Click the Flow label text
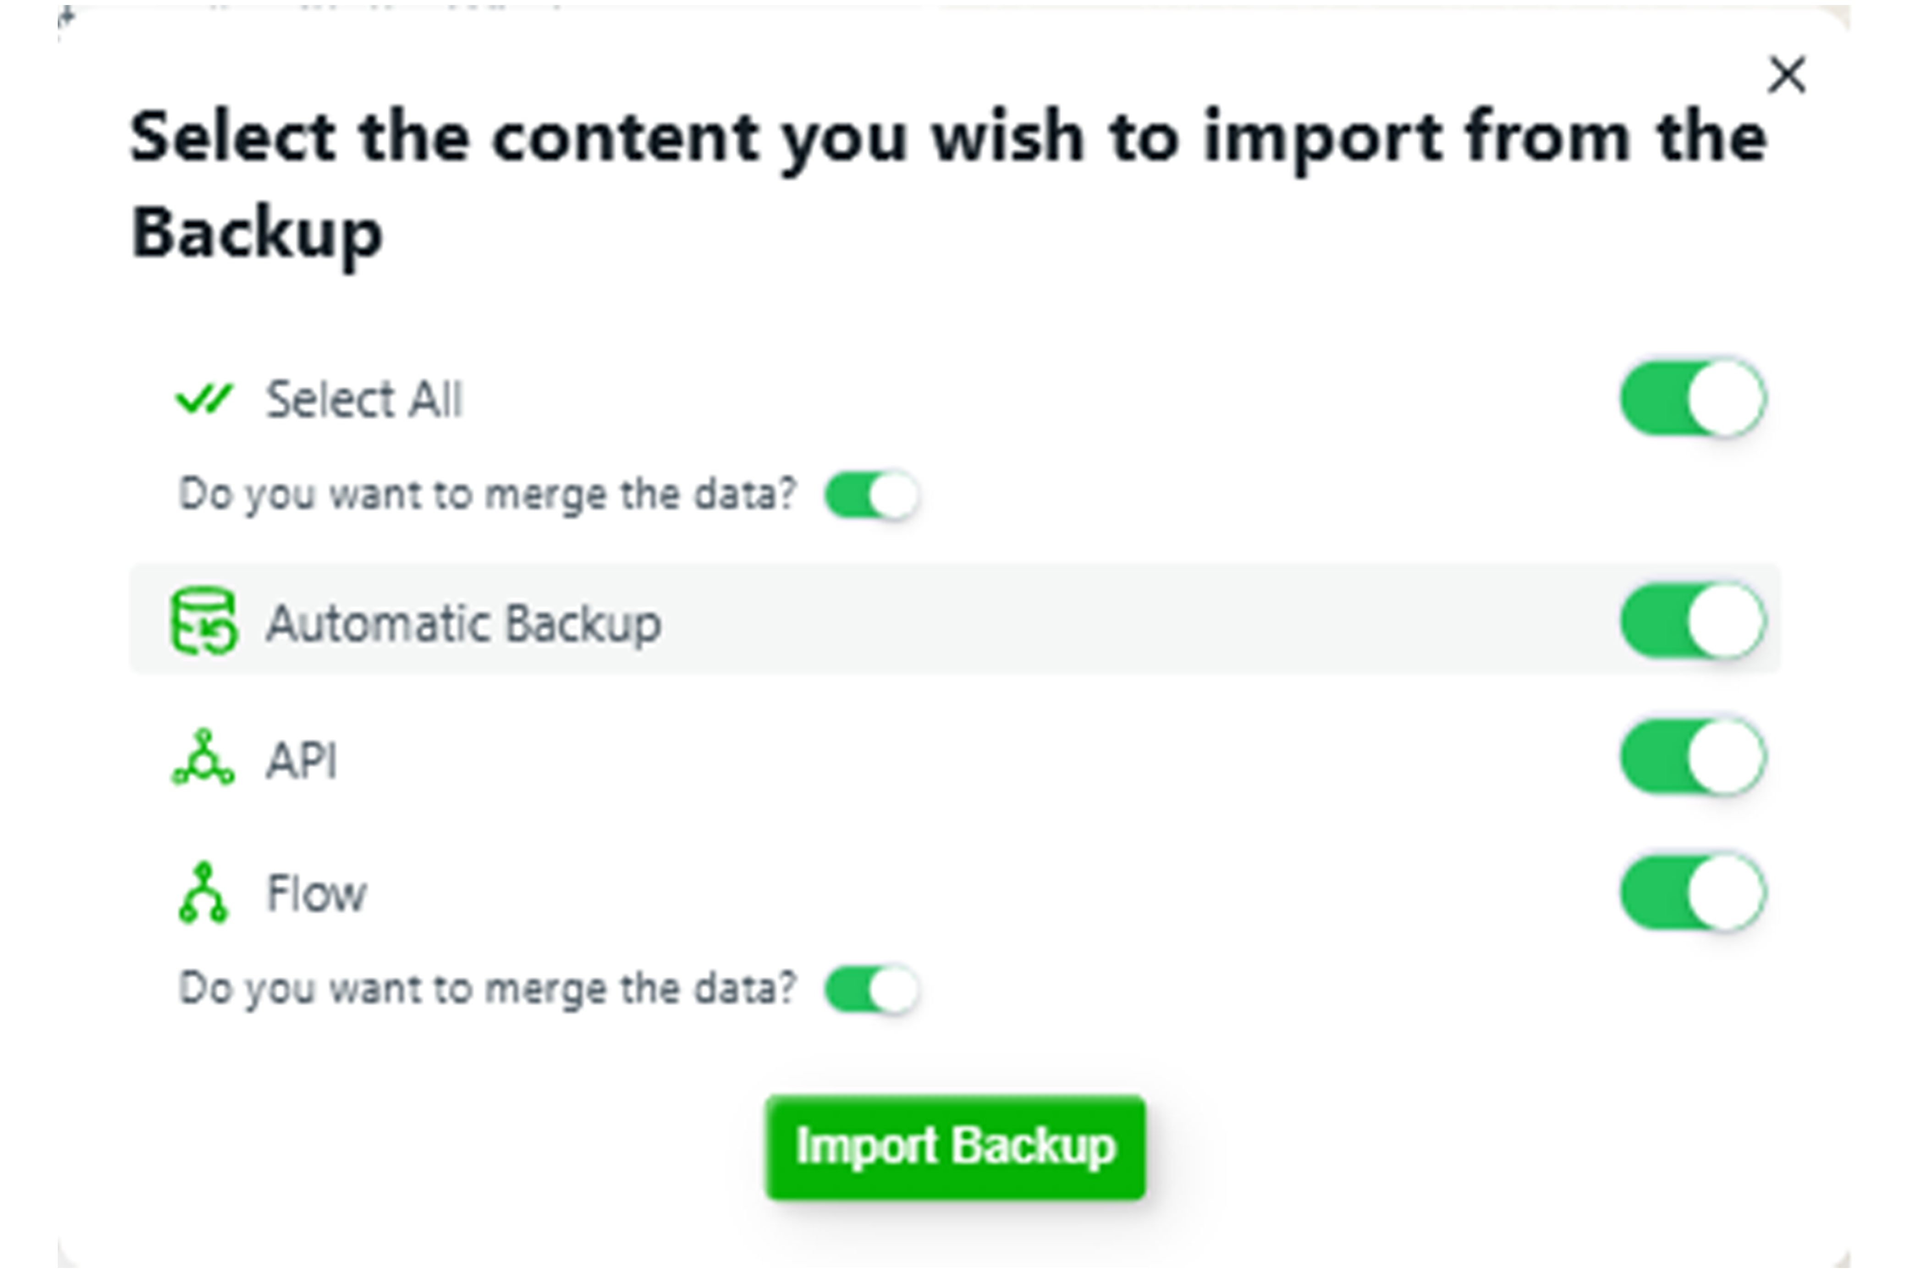Image resolution: width=1910 pixels, height=1273 pixels. coord(317,894)
